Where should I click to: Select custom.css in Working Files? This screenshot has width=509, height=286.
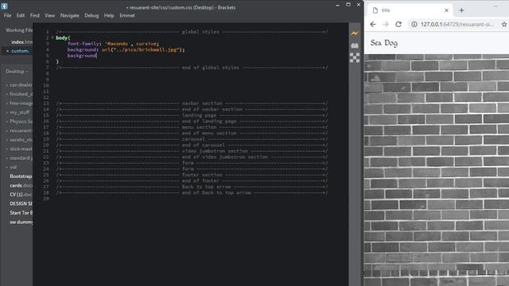[x=20, y=51]
